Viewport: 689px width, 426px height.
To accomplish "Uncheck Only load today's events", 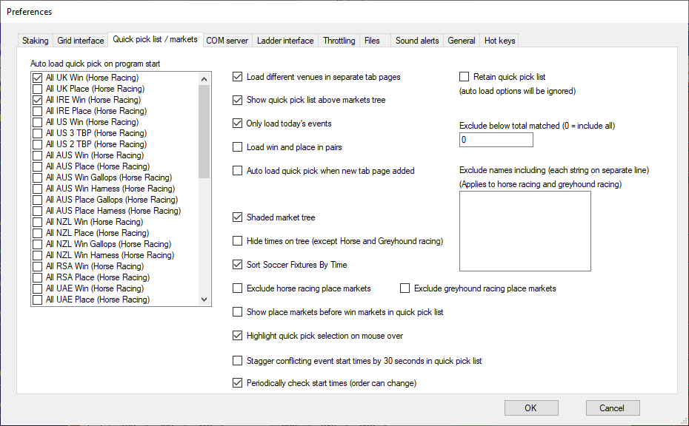I will [x=237, y=124].
